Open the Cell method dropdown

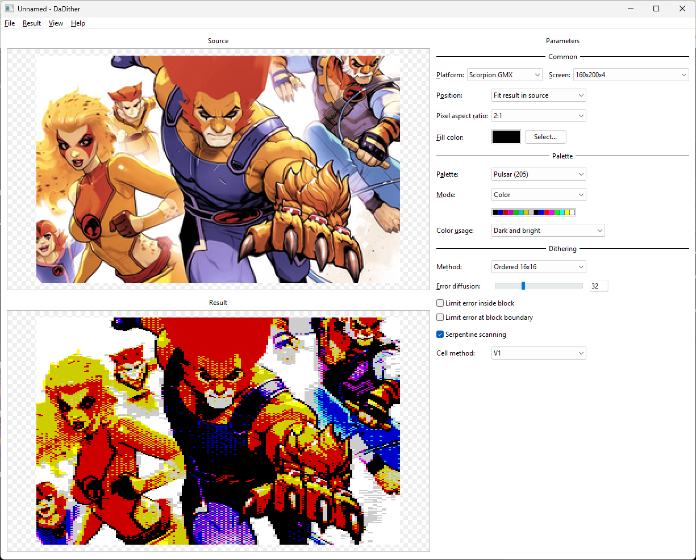539,353
